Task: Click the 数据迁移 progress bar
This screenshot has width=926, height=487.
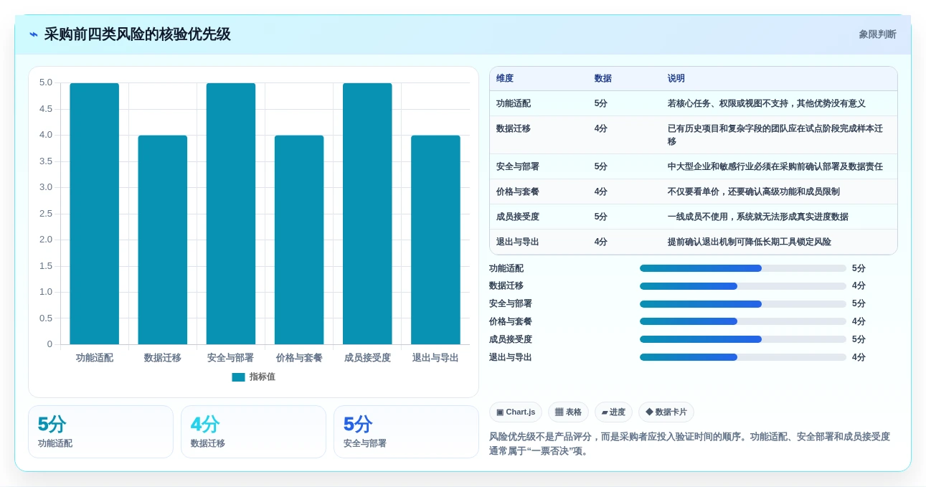Action: pyautogui.click(x=743, y=286)
